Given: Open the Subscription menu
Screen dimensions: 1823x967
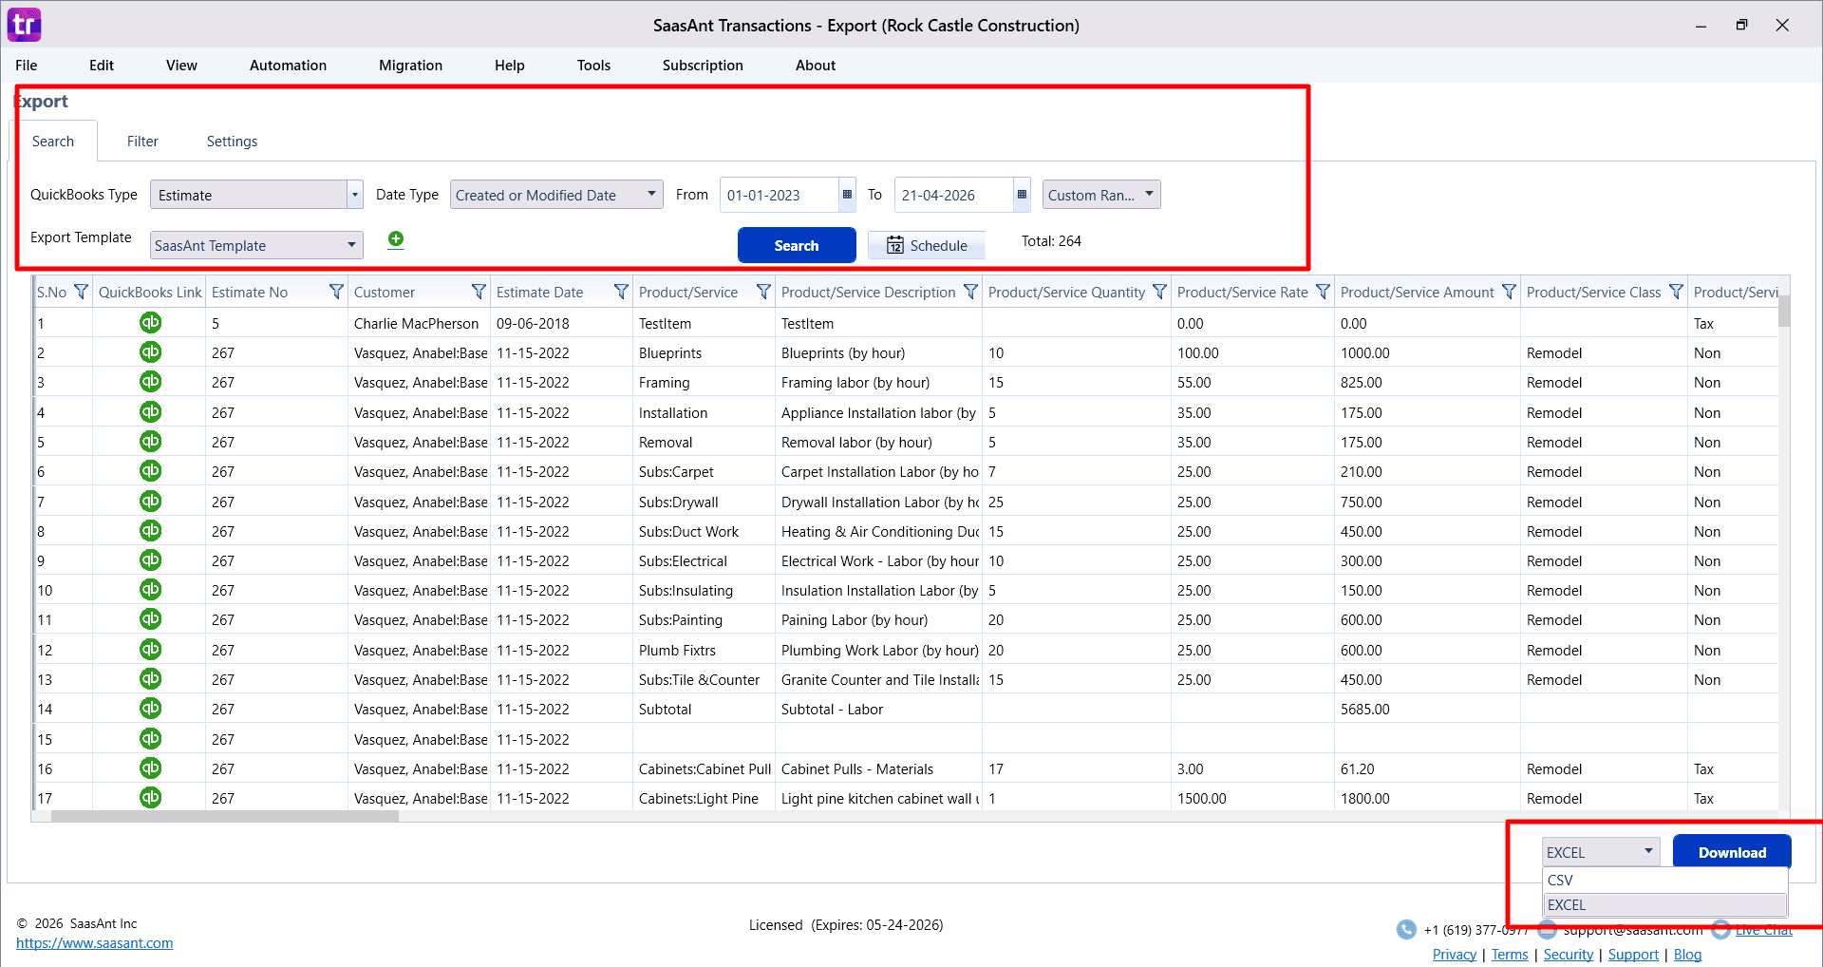Looking at the screenshot, I should (x=703, y=66).
